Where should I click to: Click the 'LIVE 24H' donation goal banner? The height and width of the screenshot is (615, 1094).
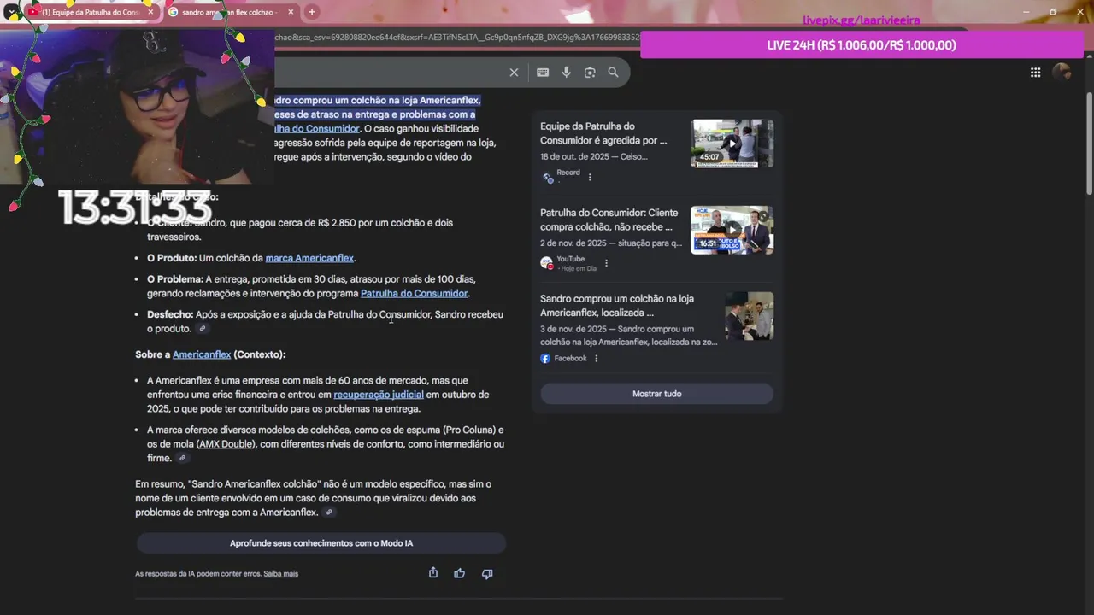point(862,45)
